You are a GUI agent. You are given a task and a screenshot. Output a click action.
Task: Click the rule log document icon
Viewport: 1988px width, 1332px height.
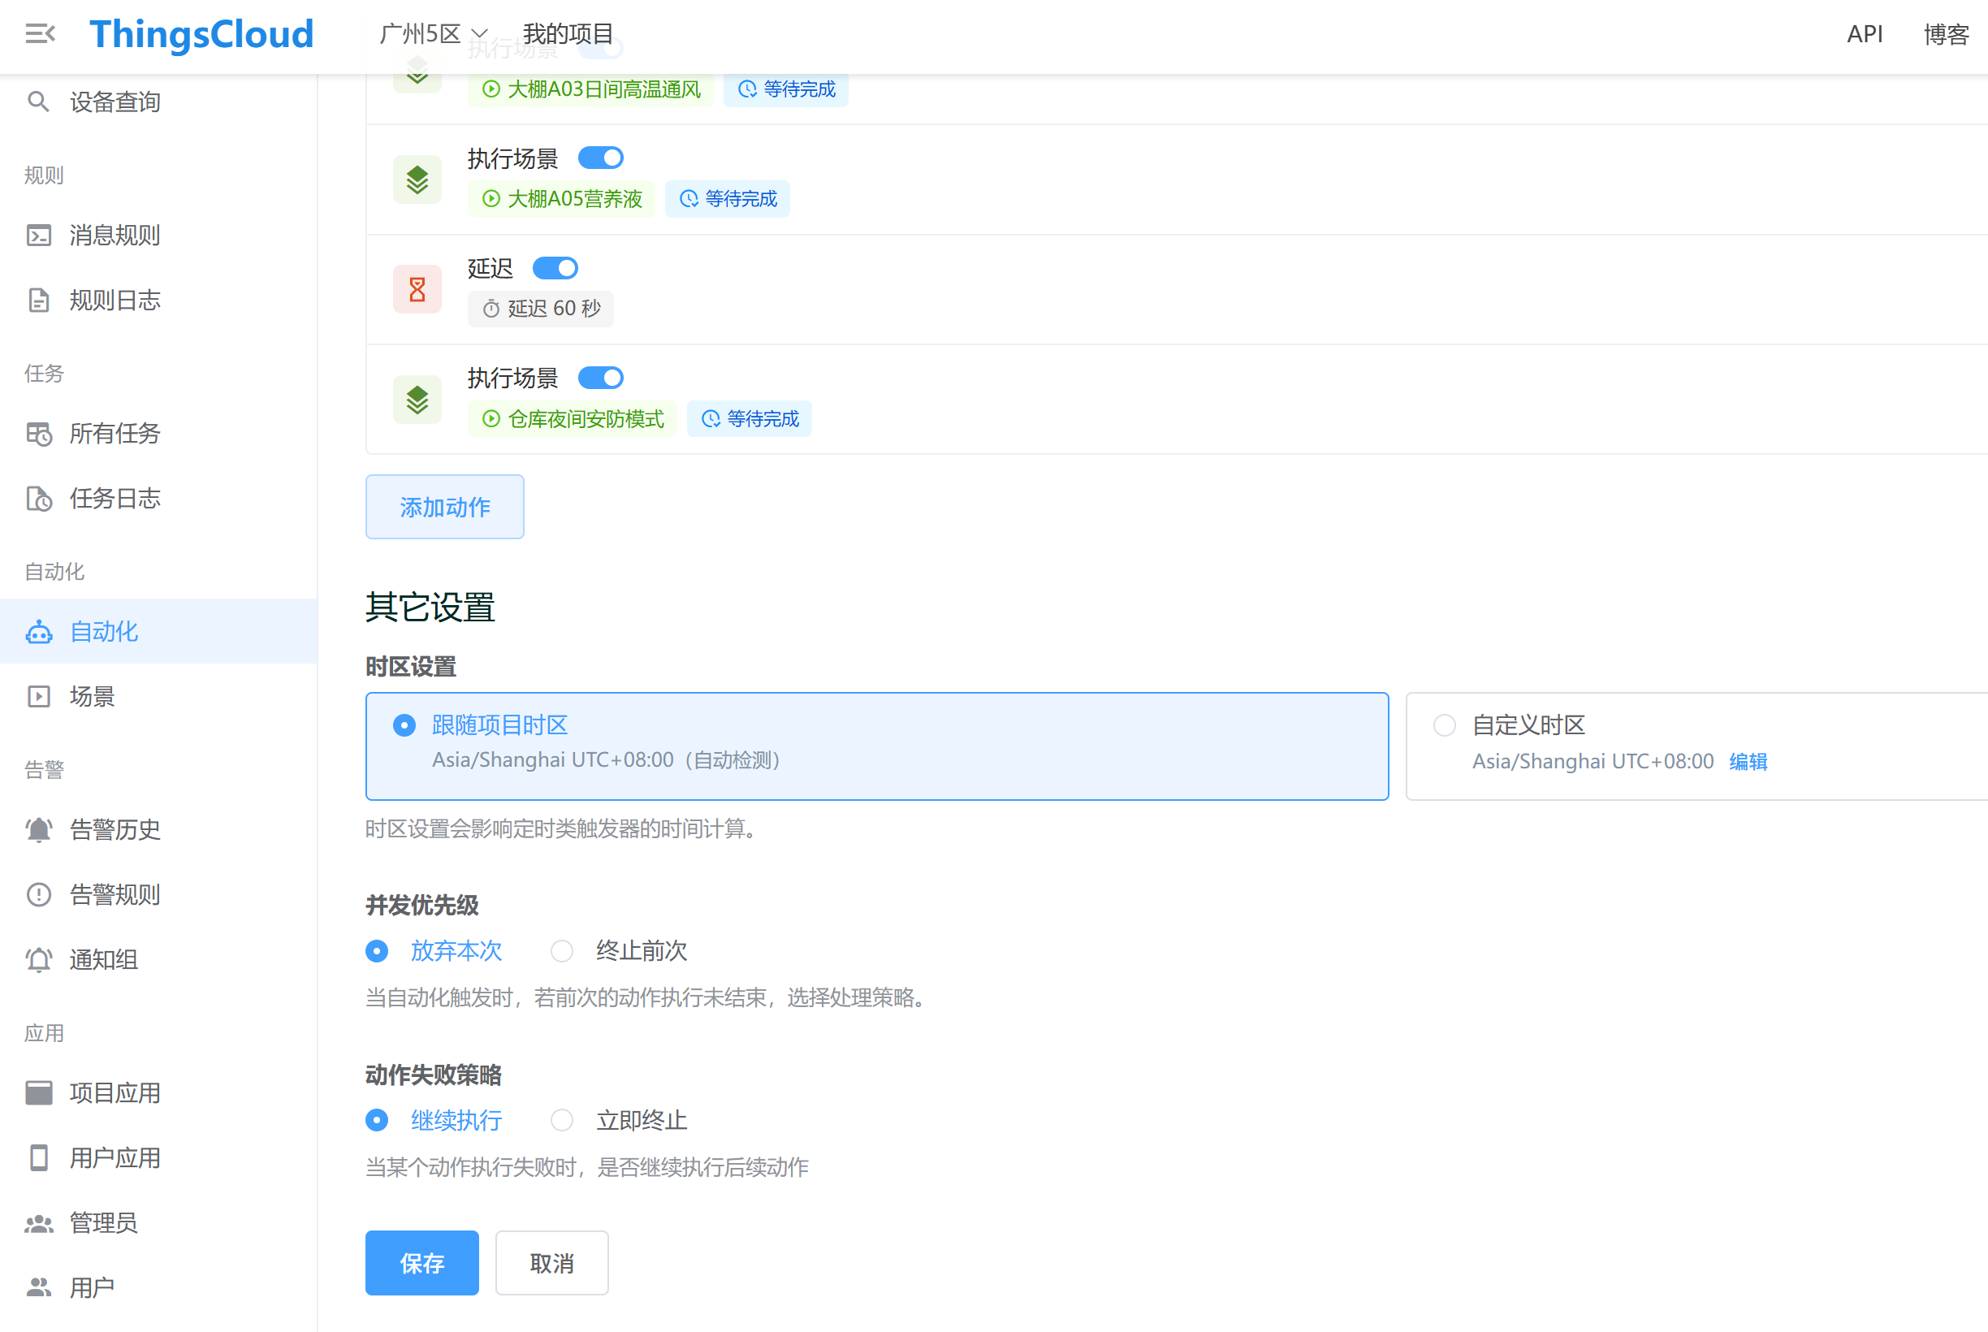pos(39,301)
